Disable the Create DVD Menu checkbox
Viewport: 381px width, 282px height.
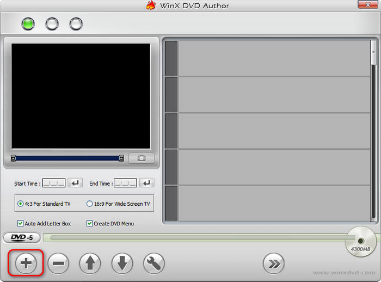(x=90, y=223)
